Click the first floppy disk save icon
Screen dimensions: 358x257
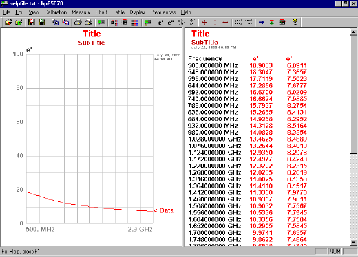click(x=32, y=22)
